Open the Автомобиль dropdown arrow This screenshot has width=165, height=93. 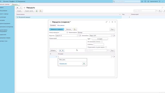[112, 36]
